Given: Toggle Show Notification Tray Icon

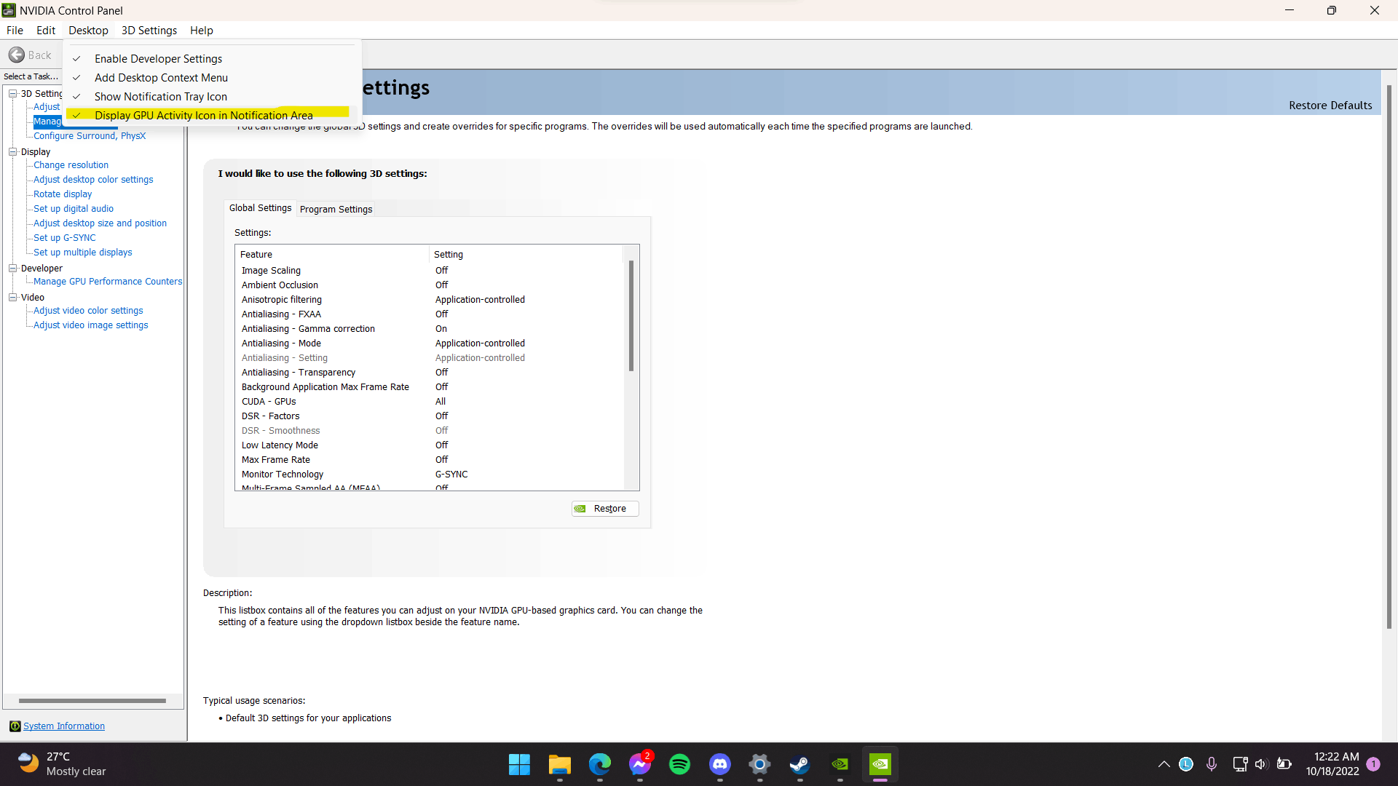Looking at the screenshot, I should (x=160, y=97).
